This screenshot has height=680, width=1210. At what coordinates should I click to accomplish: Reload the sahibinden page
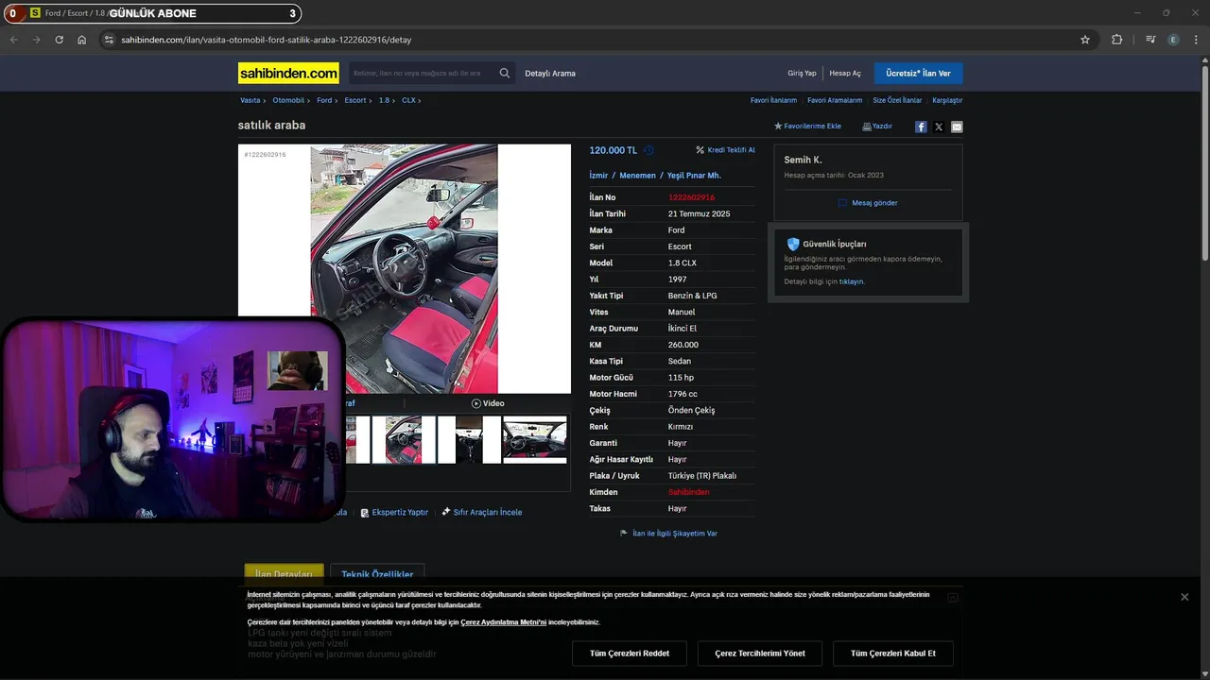point(60,40)
